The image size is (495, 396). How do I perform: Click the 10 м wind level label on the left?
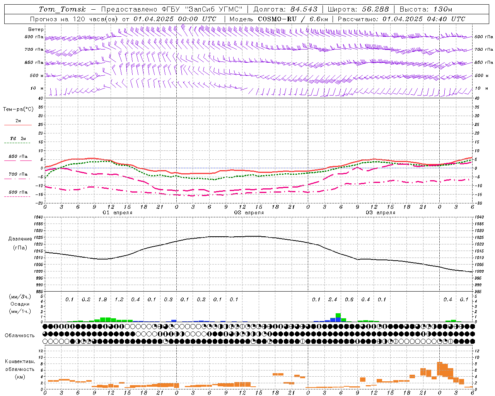tap(37, 89)
